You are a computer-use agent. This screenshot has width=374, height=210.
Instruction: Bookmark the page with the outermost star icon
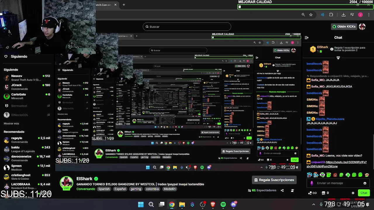point(311,15)
